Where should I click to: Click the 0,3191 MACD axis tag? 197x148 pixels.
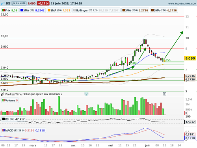click(190, 135)
